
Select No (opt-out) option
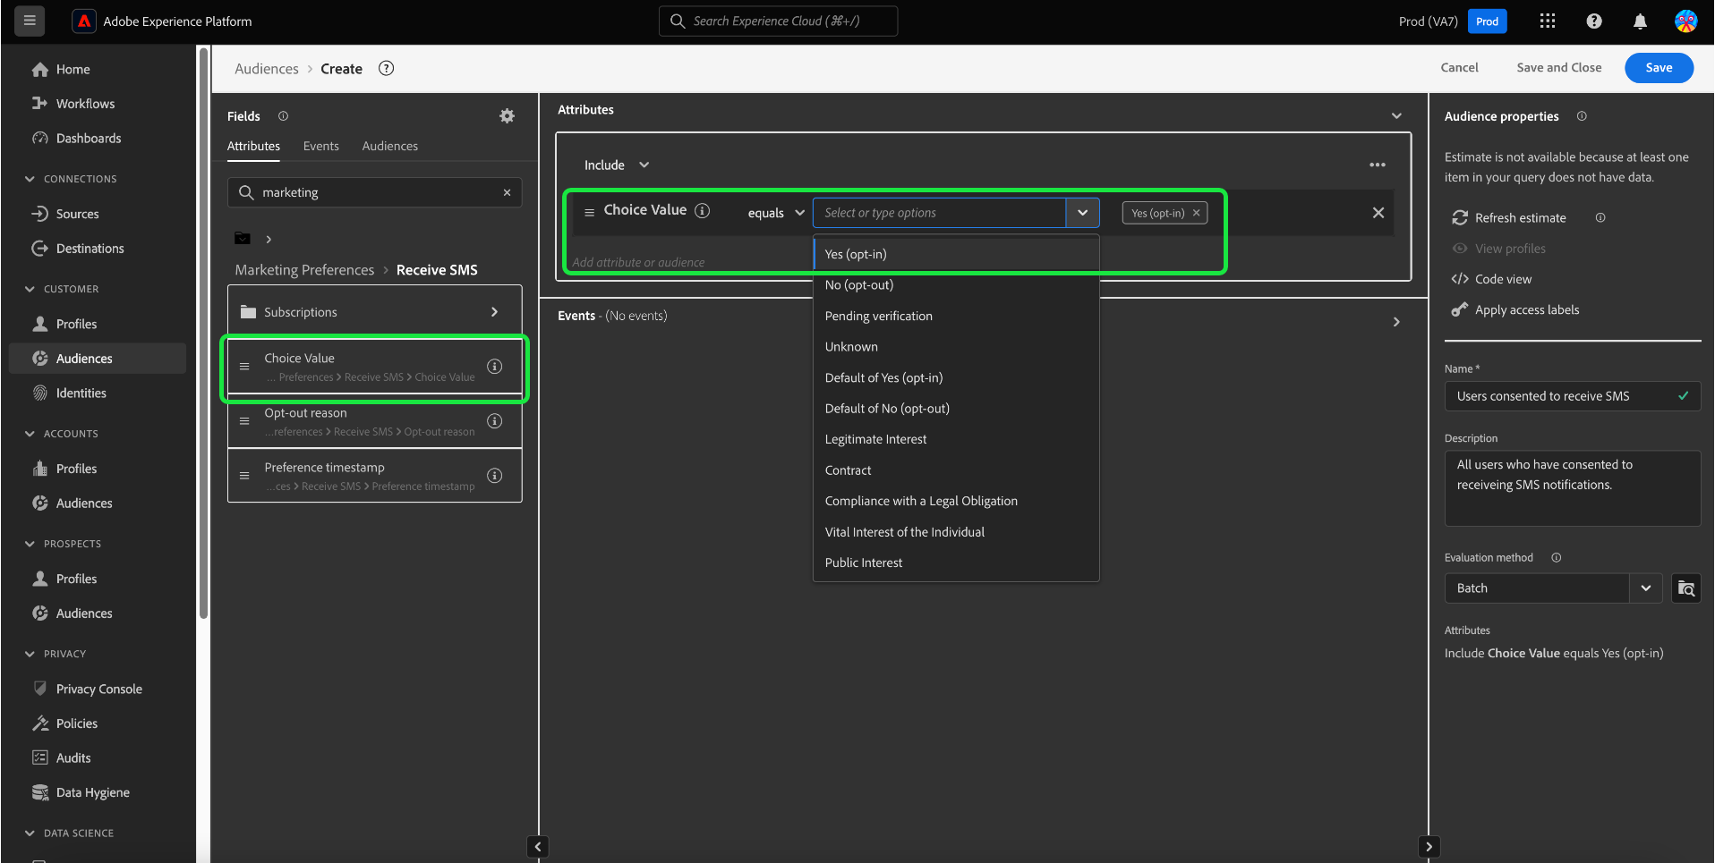pyautogui.click(x=858, y=285)
